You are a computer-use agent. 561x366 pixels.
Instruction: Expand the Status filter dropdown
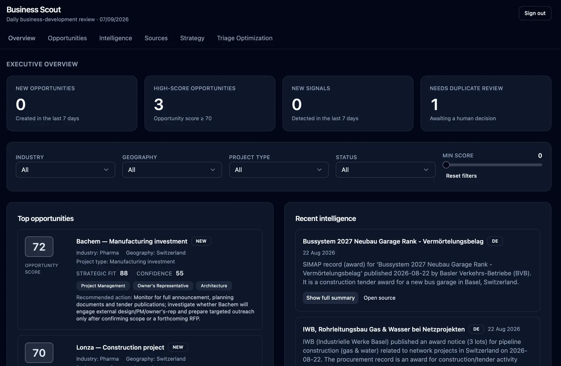(x=385, y=170)
